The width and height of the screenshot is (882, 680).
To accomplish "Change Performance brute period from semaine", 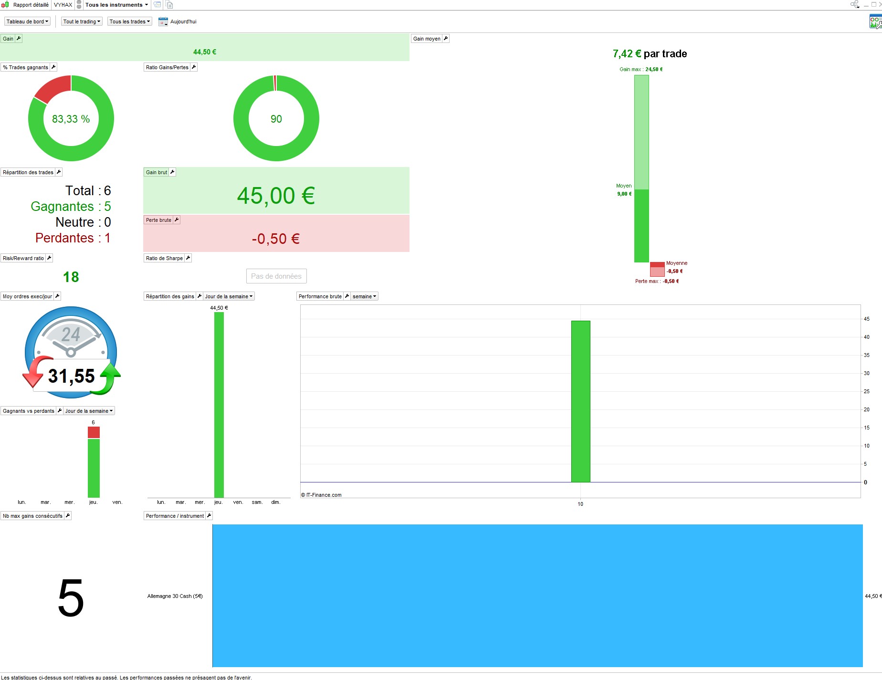I will (365, 296).
